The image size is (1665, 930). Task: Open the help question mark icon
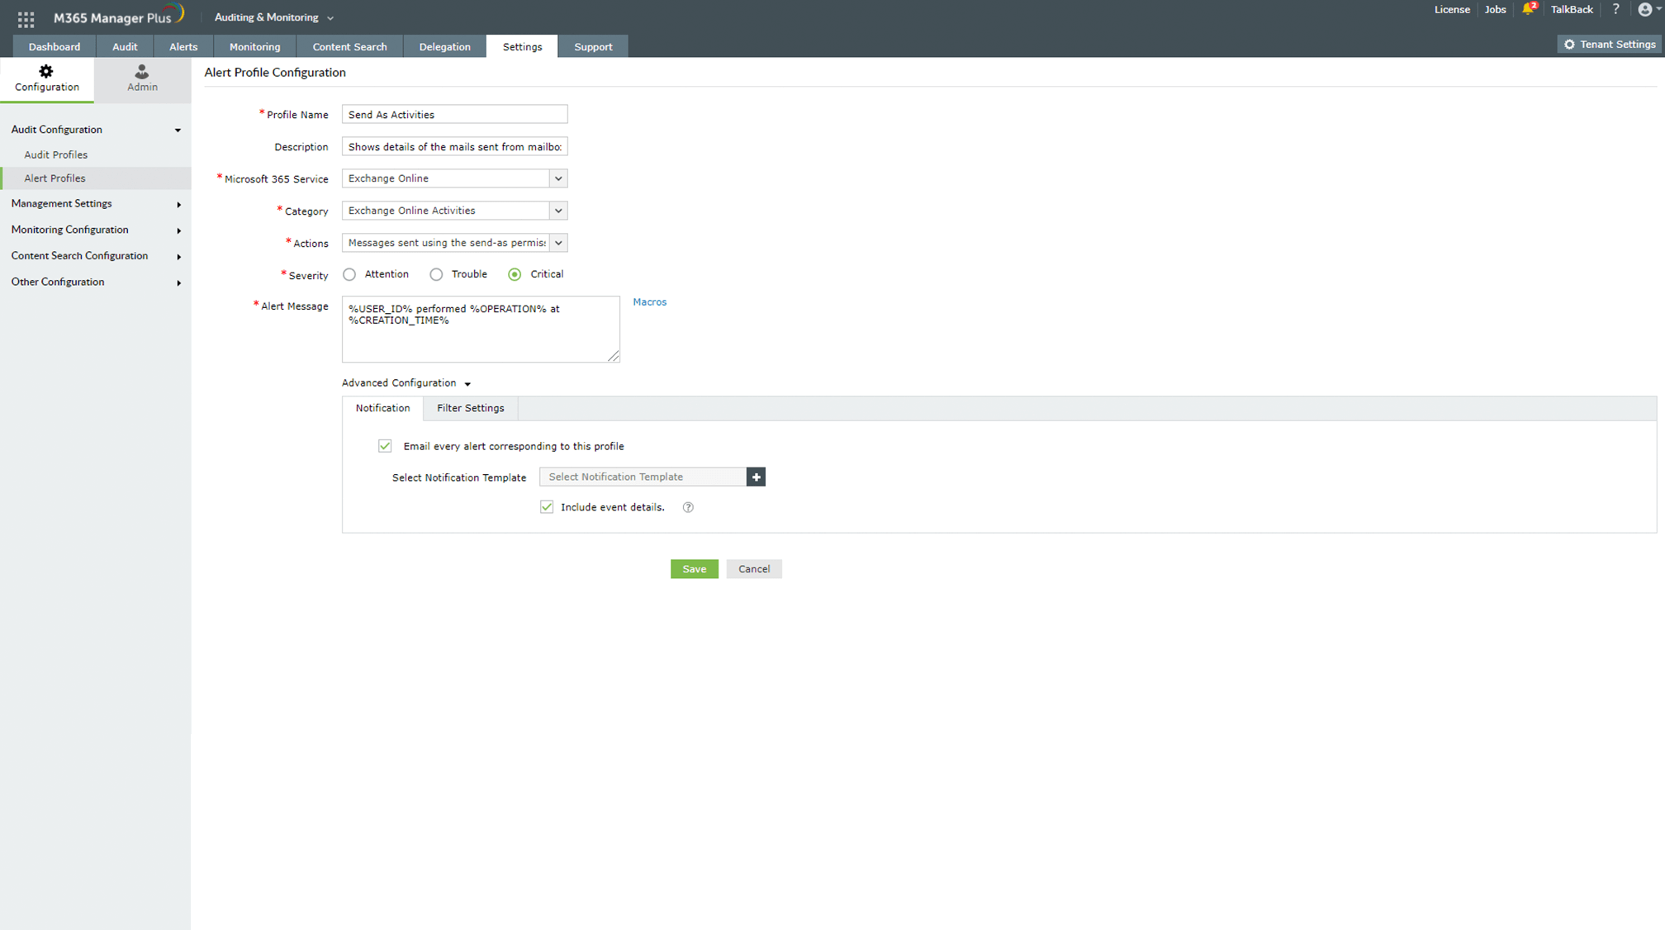pos(1615,10)
